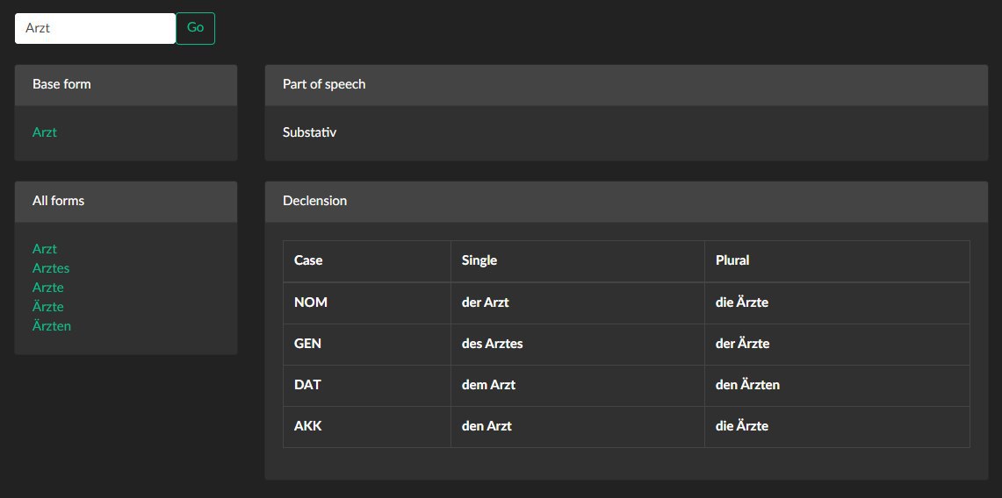This screenshot has width=1002, height=498.
Task: Click the Single column header
Action: pyautogui.click(x=578, y=260)
